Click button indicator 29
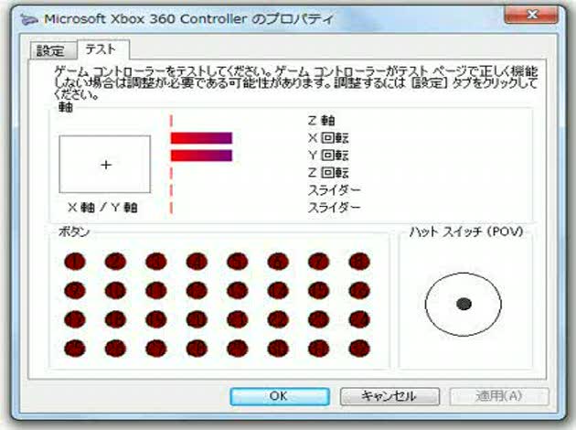The width and height of the screenshot is (576, 430). [238, 349]
